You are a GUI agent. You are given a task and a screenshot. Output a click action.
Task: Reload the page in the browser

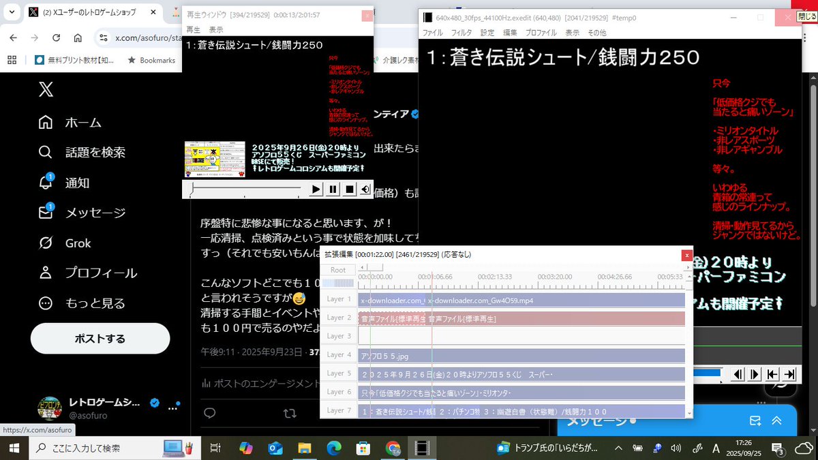coord(56,38)
